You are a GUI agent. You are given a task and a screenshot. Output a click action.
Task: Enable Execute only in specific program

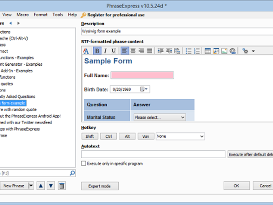click(83, 163)
